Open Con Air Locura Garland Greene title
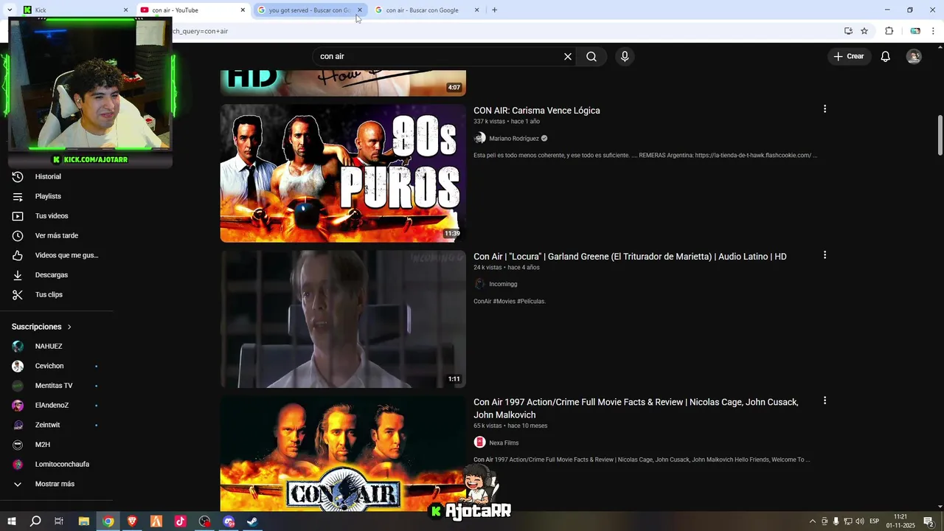The width and height of the screenshot is (944, 531). click(x=630, y=257)
